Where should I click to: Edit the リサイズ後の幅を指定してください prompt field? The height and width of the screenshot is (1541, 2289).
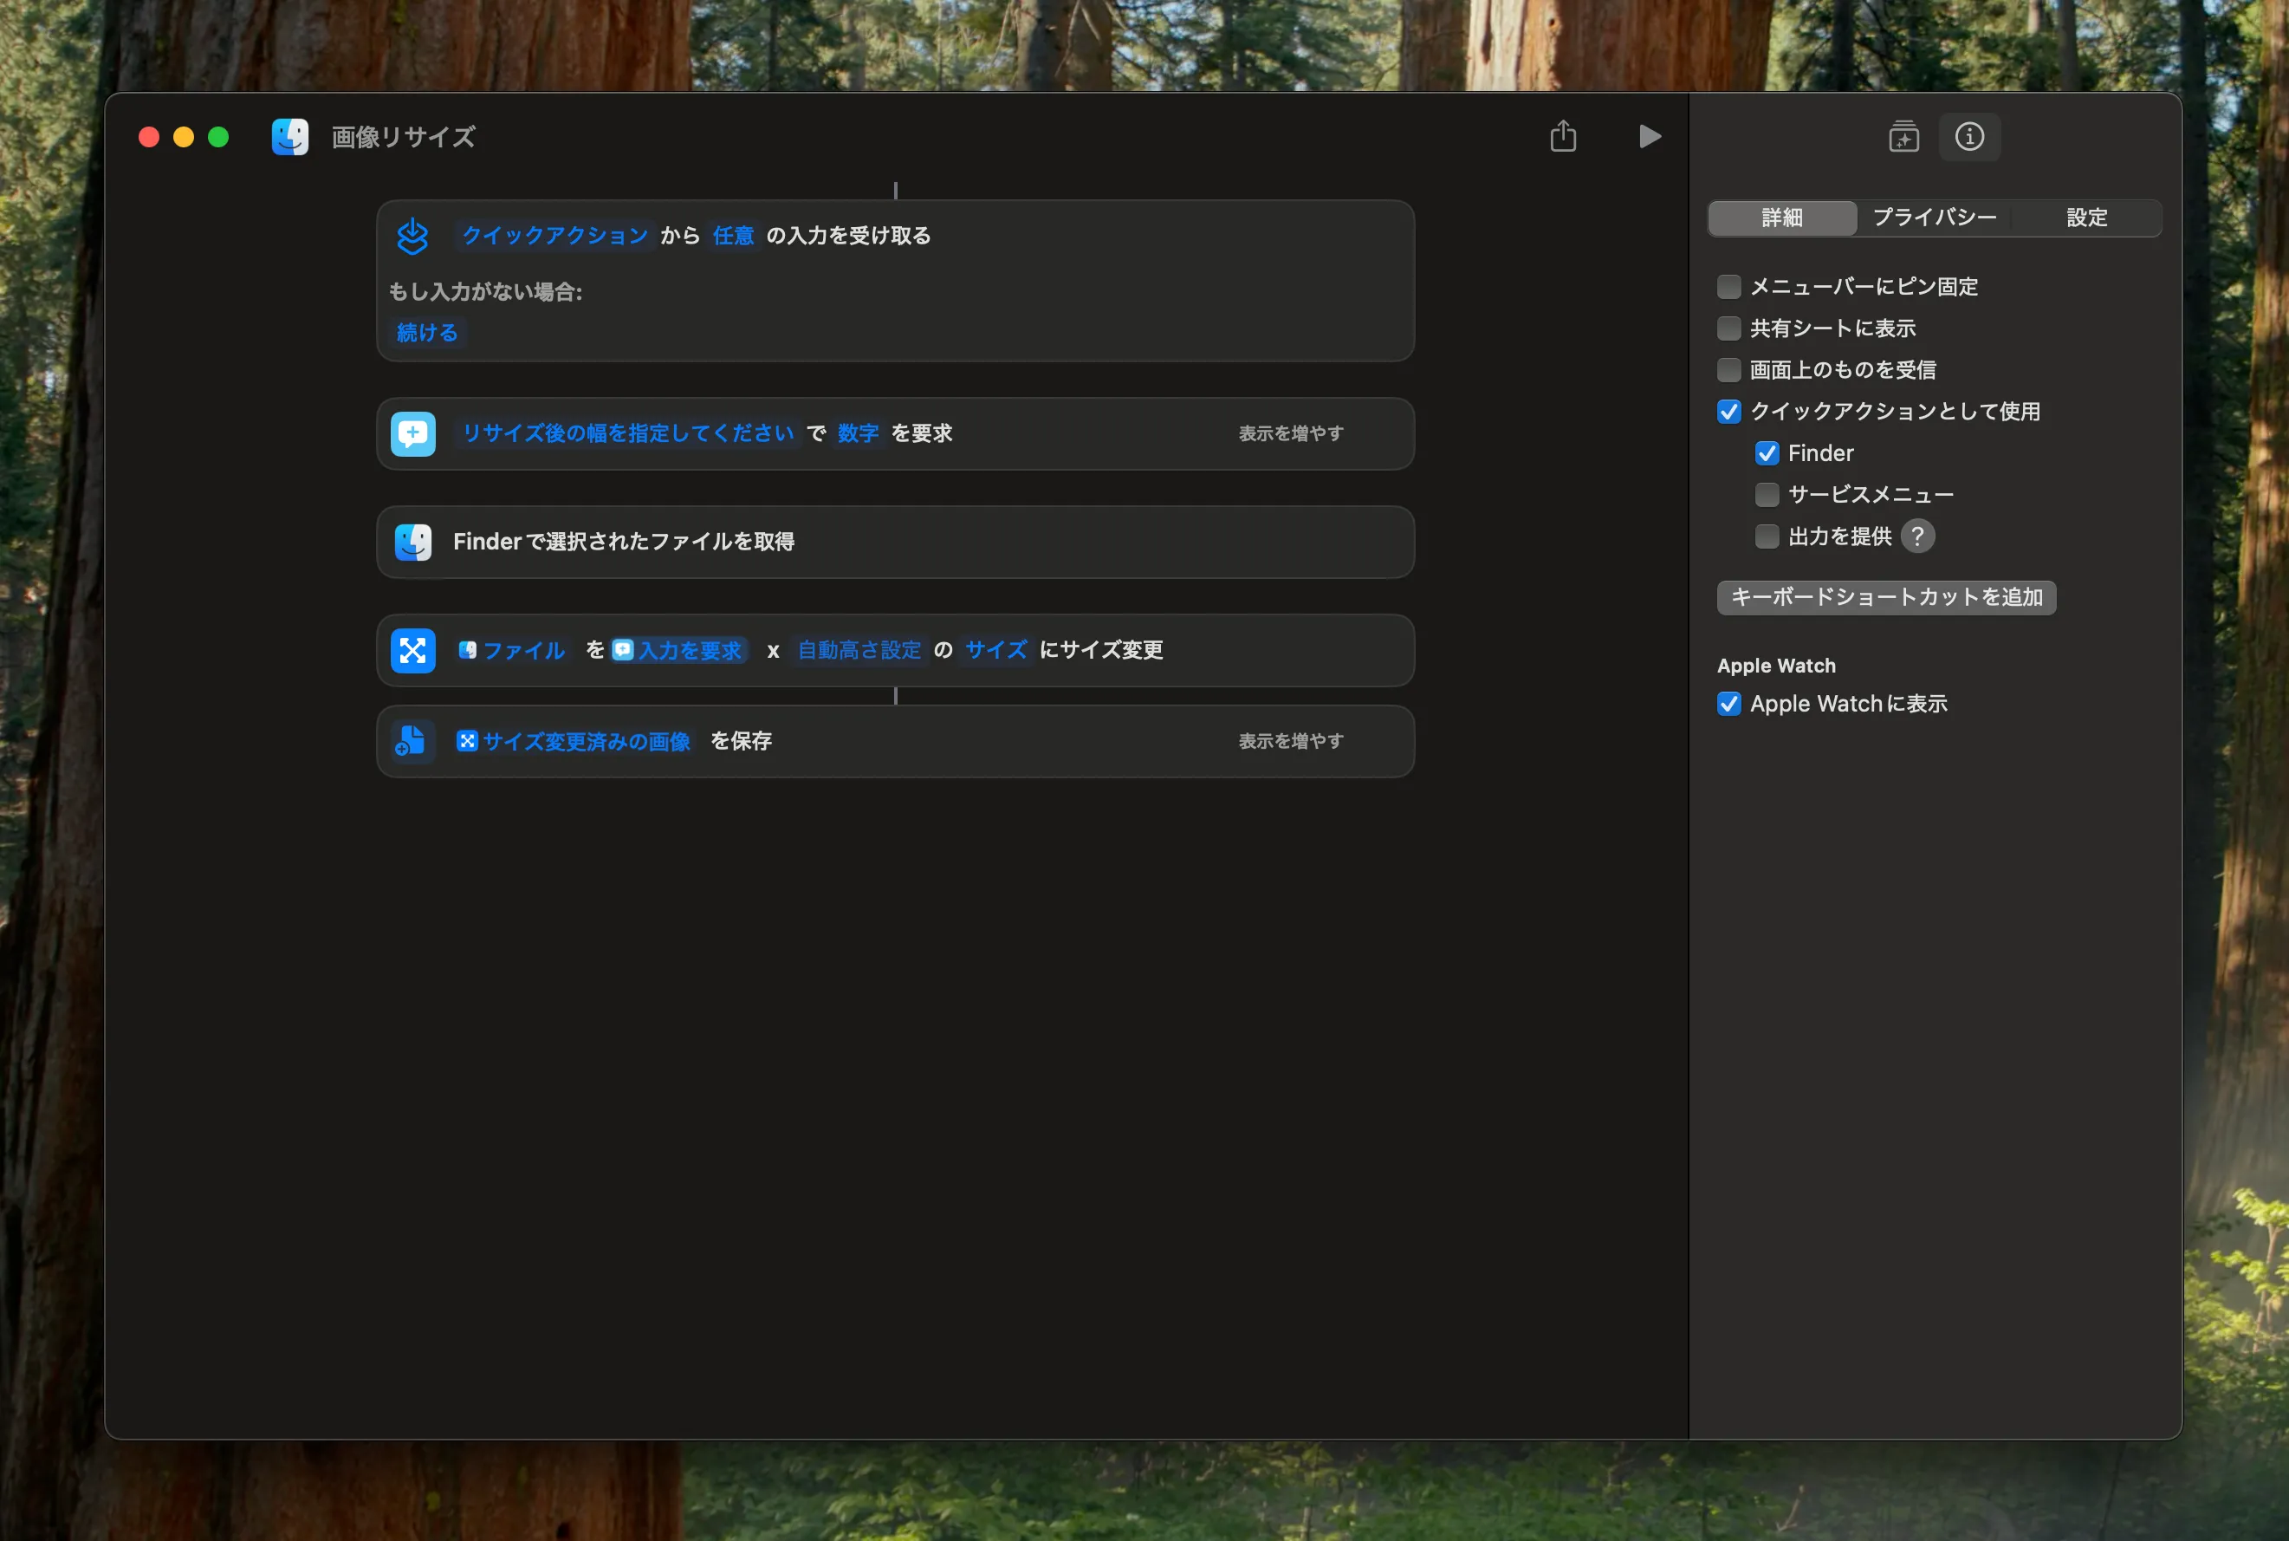point(628,433)
